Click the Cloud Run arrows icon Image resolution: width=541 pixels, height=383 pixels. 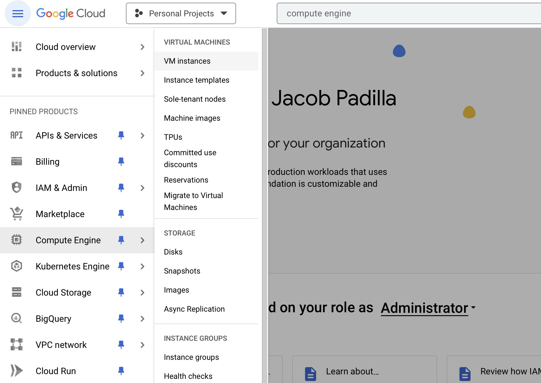pyautogui.click(x=16, y=371)
